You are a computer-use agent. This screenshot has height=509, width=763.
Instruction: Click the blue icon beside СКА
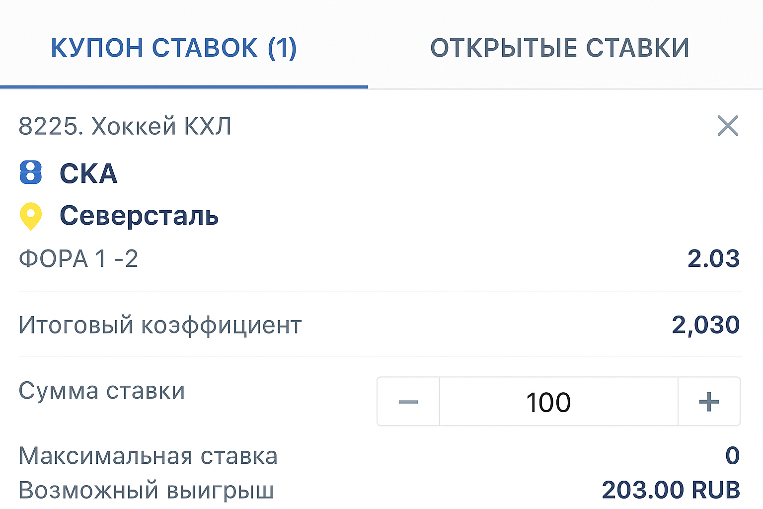(x=31, y=173)
